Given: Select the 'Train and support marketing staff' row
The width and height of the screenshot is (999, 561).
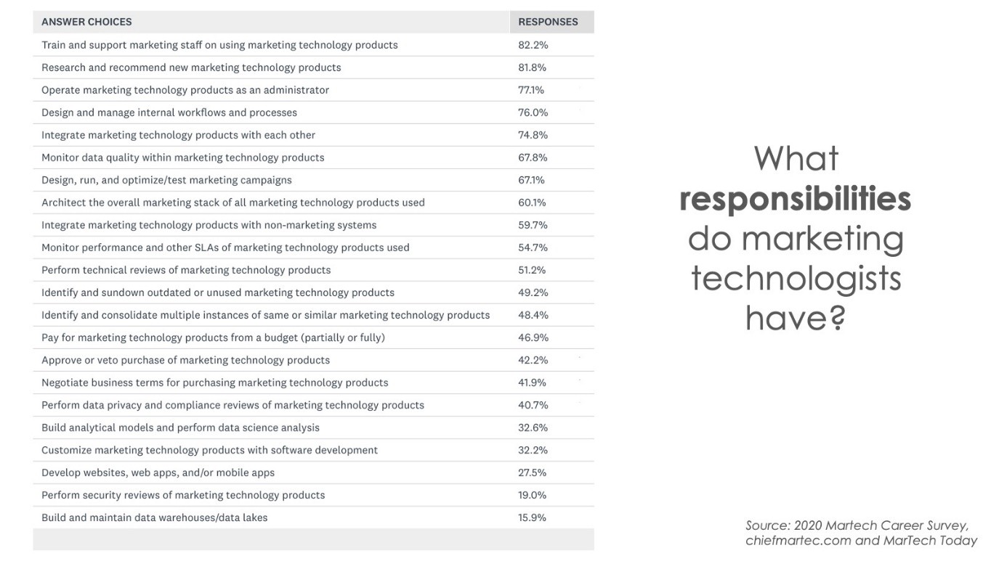Looking at the screenshot, I should 219,45.
